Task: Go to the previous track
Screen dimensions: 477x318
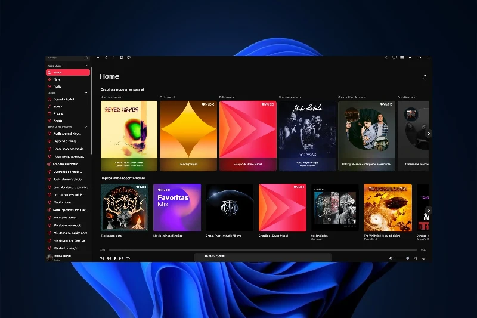Action: [109, 258]
